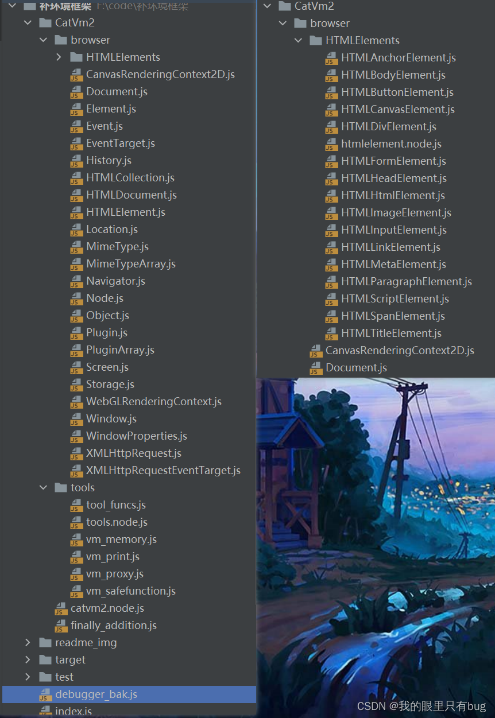
Task: Open HTMLLinkElement.js file
Action: point(391,247)
